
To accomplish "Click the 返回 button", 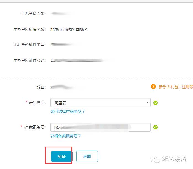I will [87, 156].
